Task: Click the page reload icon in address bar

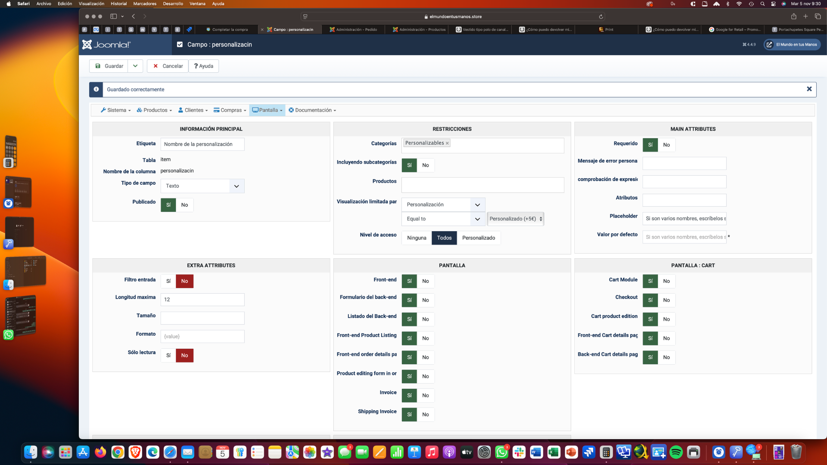Action: (x=601, y=17)
